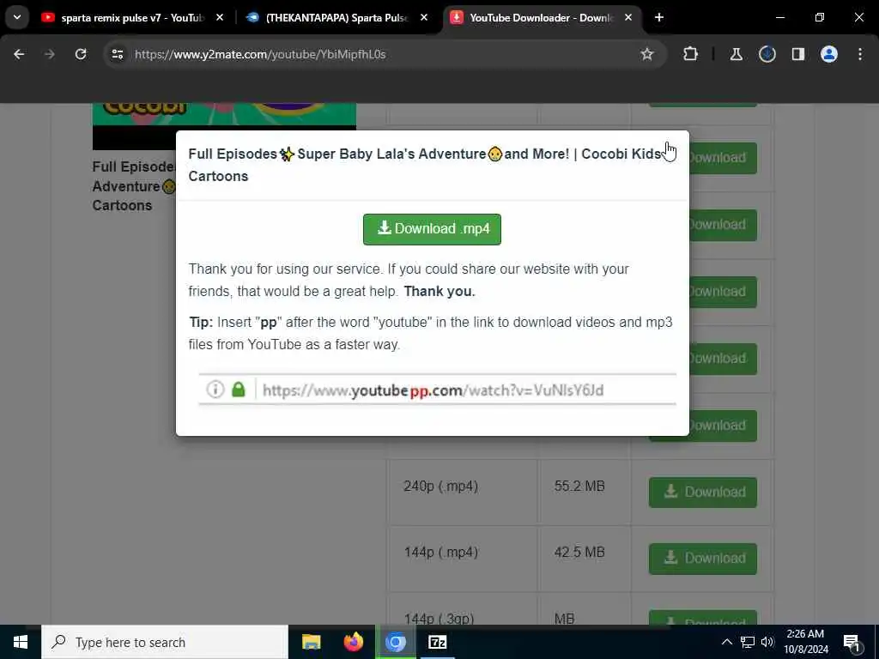Click the taskbar search box
Viewport: 879px width, 659px height.
[165, 642]
